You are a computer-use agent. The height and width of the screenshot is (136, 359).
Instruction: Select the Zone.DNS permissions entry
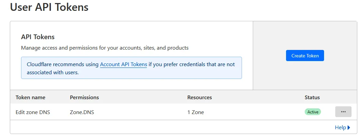coord(82,112)
